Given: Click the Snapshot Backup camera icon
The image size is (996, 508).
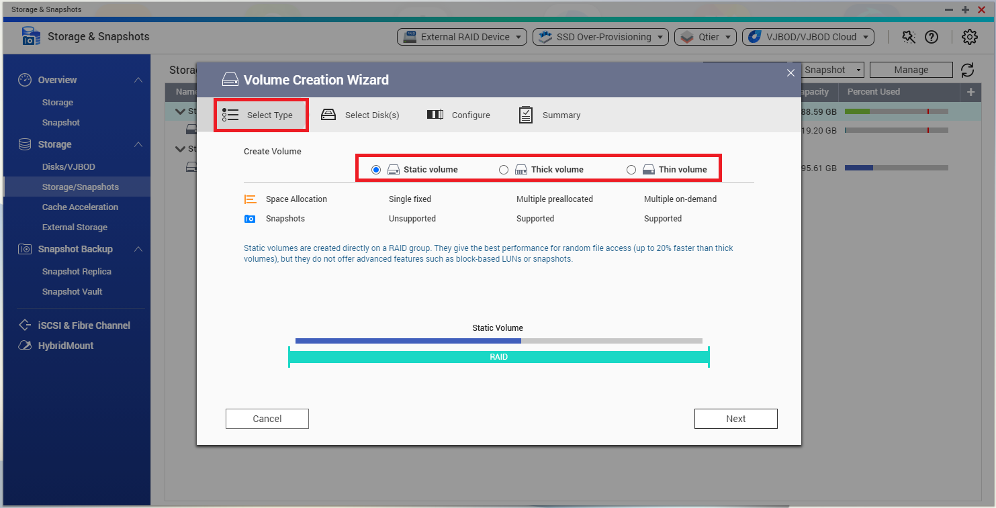Looking at the screenshot, I should (x=25, y=249).
